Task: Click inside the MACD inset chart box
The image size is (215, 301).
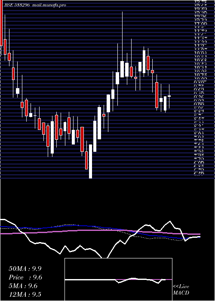Action: (118, 279)
